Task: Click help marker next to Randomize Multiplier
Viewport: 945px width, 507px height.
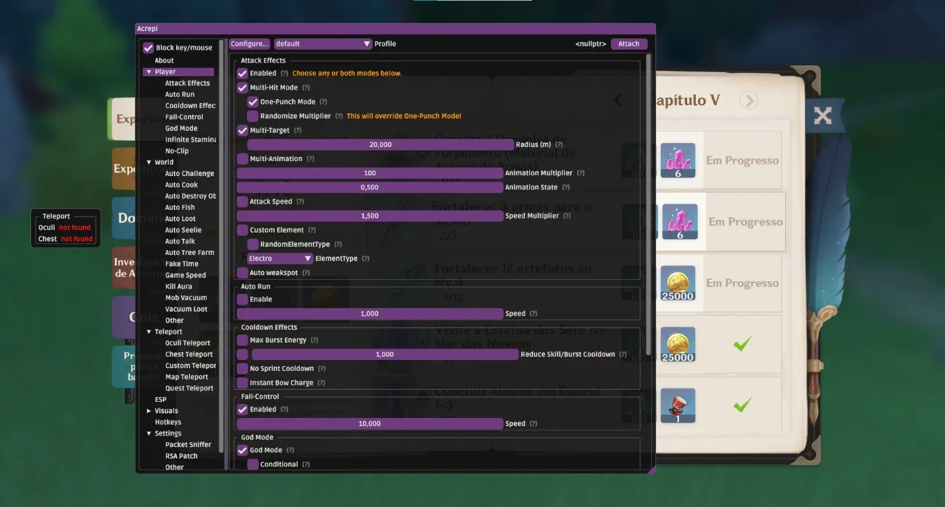Action: tap(339, 116)
